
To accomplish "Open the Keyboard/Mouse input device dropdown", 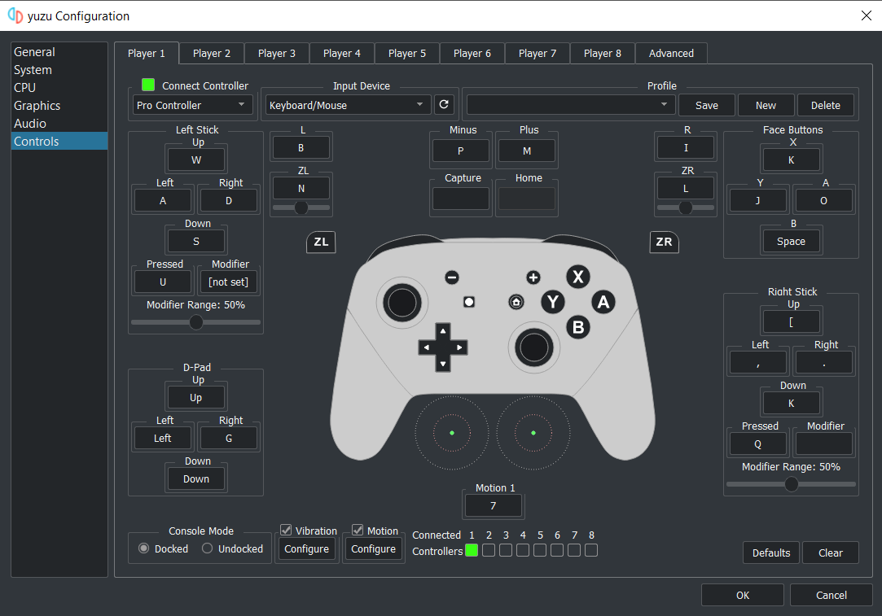I will [x=348, y=104].
